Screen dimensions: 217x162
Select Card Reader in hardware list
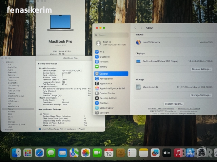coord(13,78)
